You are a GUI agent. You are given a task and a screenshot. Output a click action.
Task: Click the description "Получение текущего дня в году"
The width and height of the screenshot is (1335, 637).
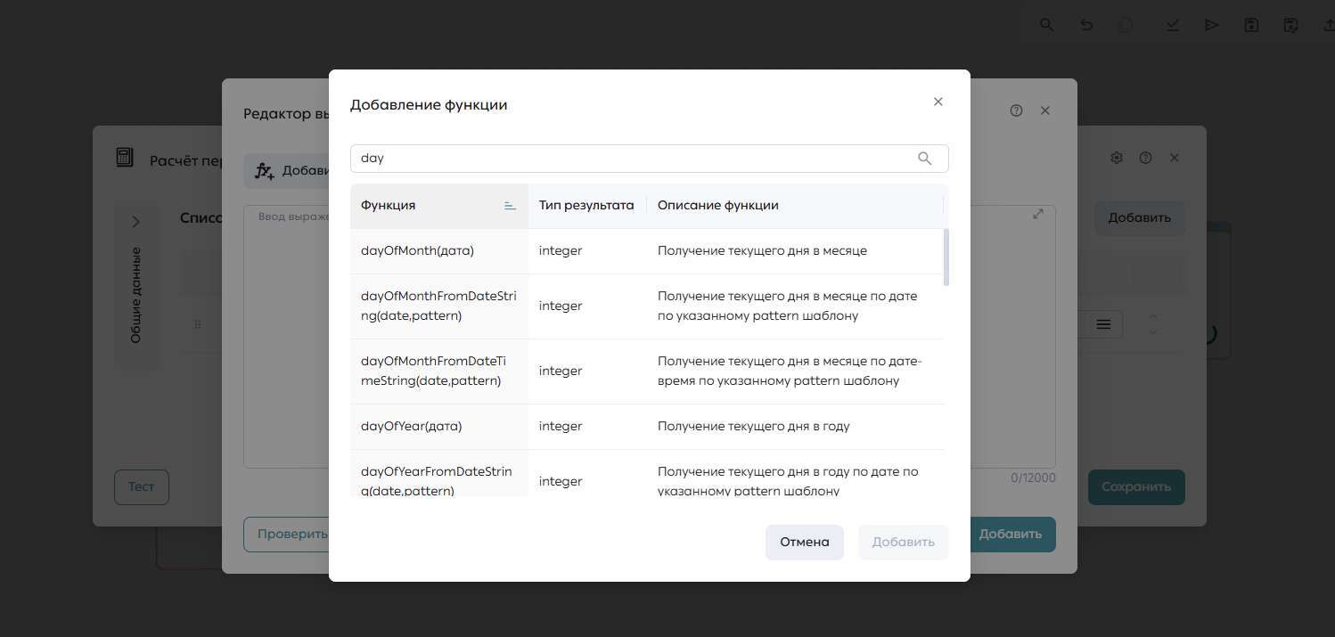tap(753, 427)
